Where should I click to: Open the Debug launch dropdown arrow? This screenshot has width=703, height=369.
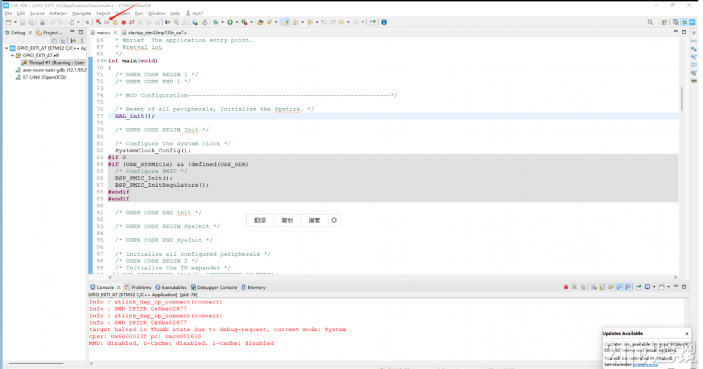click(223, 22)
